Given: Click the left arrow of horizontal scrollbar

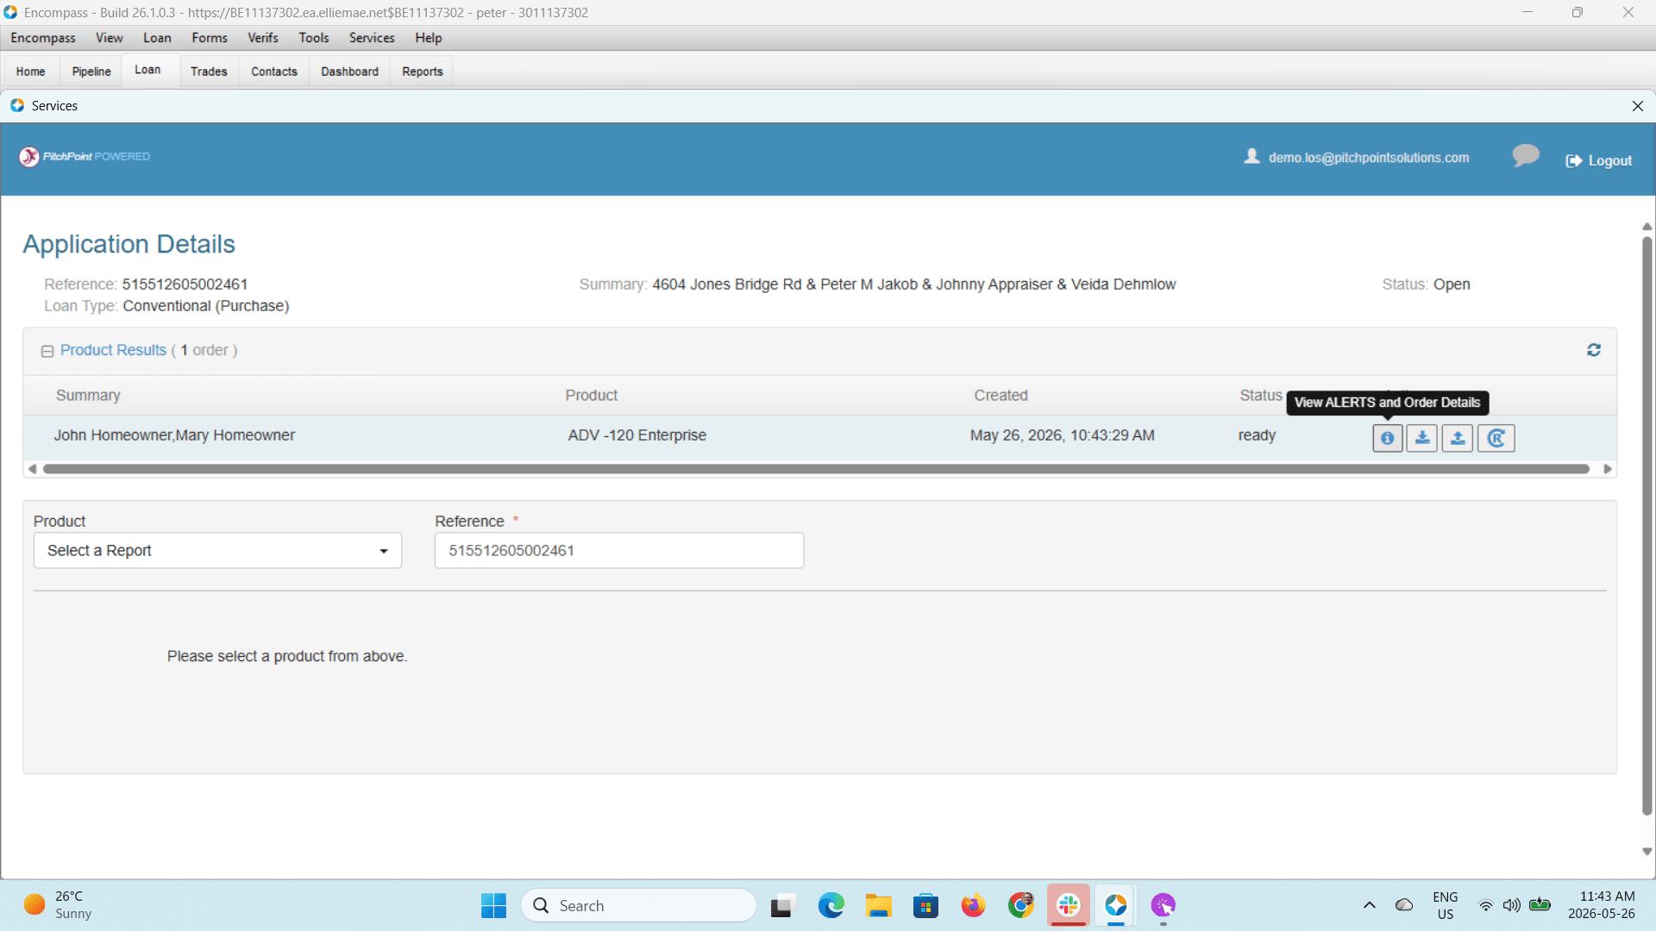Looking at the screenshot, I should pyautogui.click(x=33, y=469).
